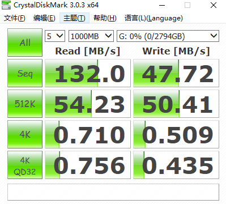Open the G: drive selection dropdown

pyautogui.click(x=168, y=36)
